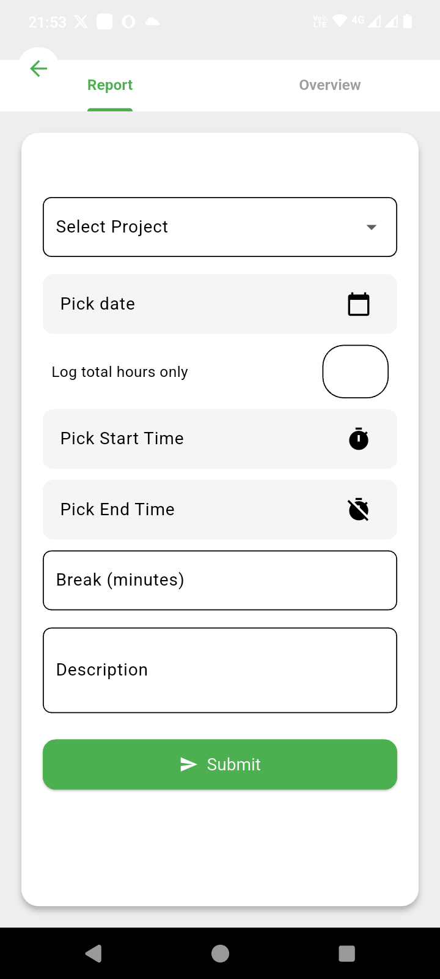Focus the Break (minutes) input field
Image resolution: width=440 pixels, height=979 pixels.
(x=220, y=580)
